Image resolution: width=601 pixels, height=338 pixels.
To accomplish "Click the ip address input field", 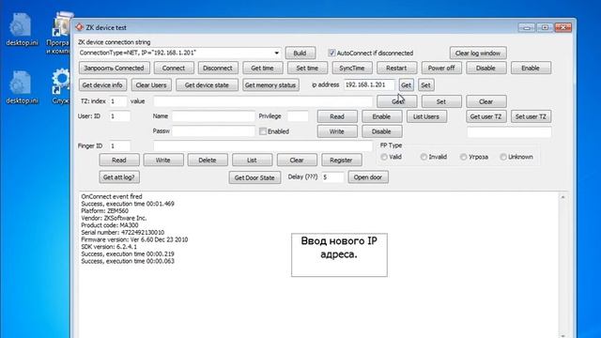I will 369,84.
